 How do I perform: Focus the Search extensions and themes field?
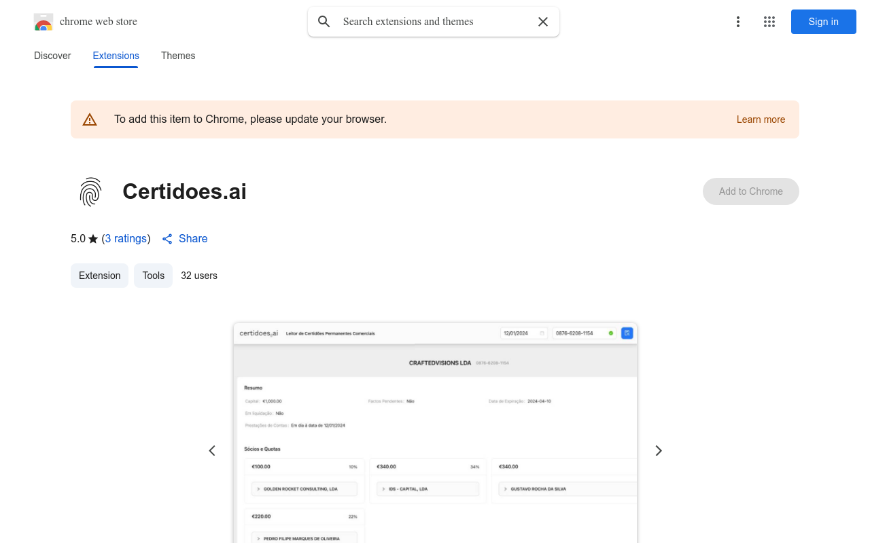[435, 22]
